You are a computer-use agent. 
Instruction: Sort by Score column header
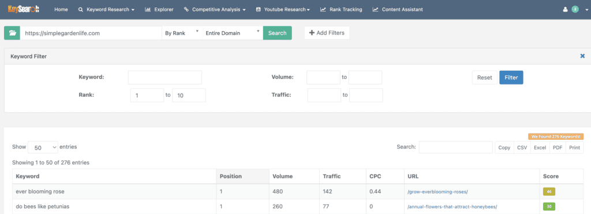pyautogui.click(x=562, y=177)
